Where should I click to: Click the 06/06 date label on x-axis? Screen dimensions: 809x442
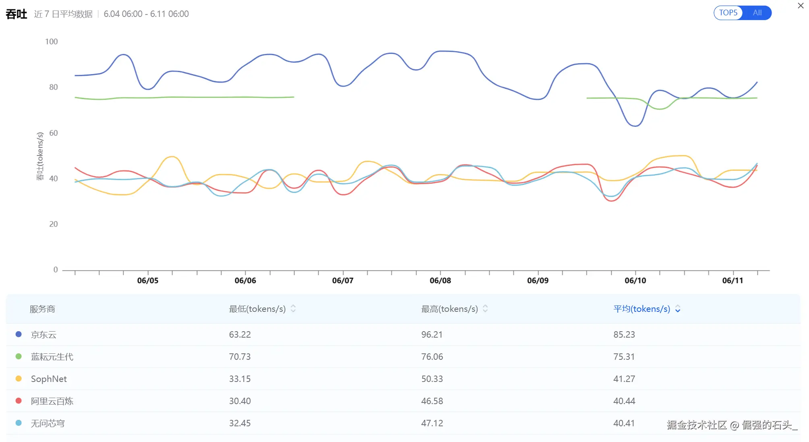tap(245, 280)
